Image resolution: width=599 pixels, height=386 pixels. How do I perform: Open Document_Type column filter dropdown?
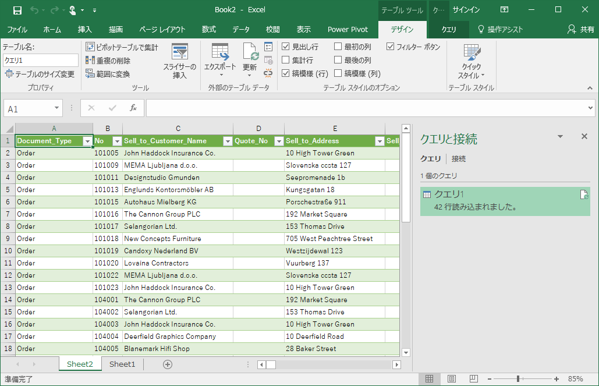point(87,141)
